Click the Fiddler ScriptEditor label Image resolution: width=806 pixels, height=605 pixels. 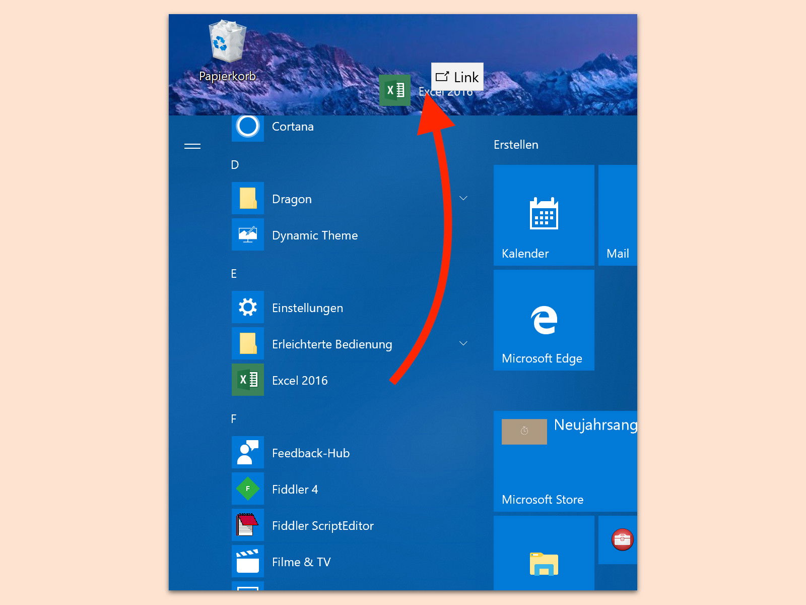pyautogui.click(x=323, y=526)
